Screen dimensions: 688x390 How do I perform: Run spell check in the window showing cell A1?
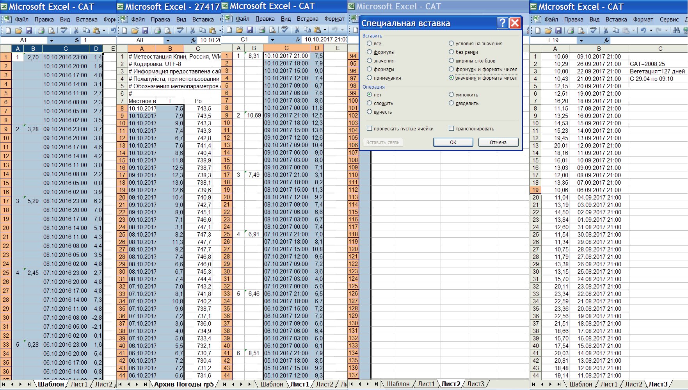tap(64, 30)
